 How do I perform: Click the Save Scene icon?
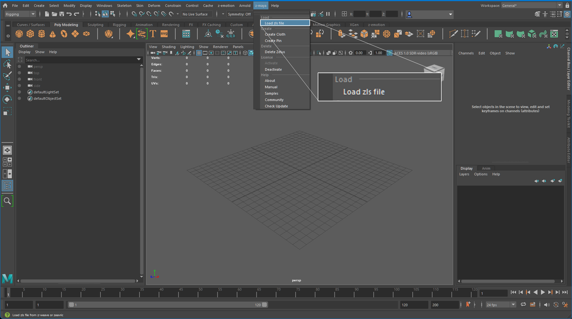pyautogui.click(x=62, y=14)
